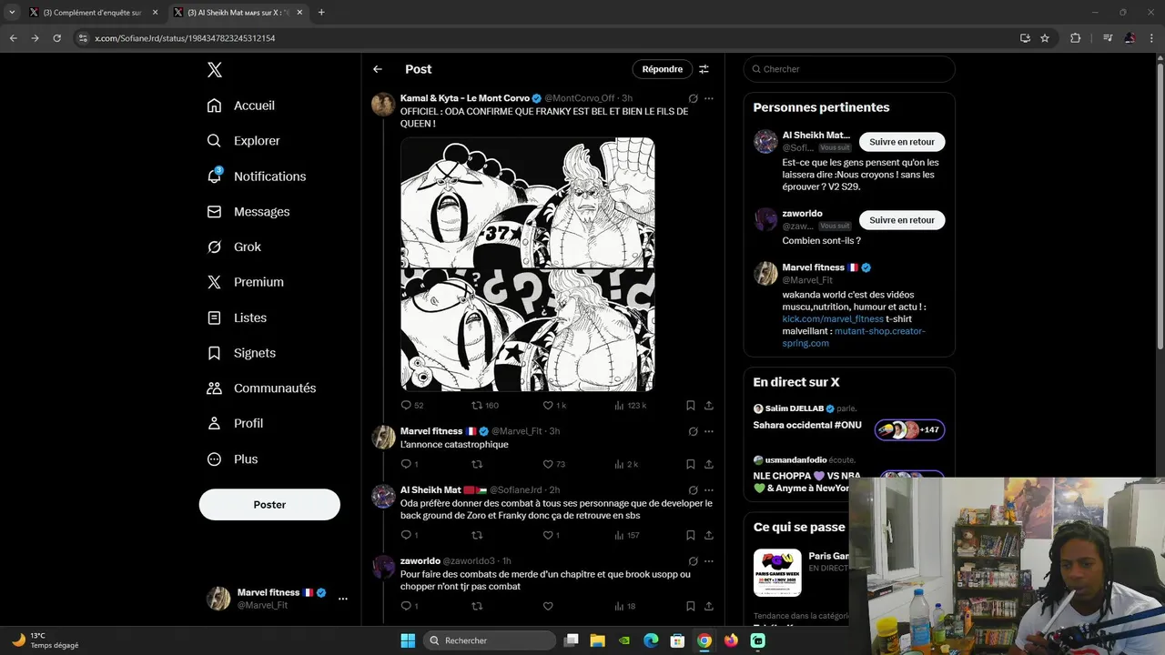Click the Chercher search field

click(x=849, y=69)
